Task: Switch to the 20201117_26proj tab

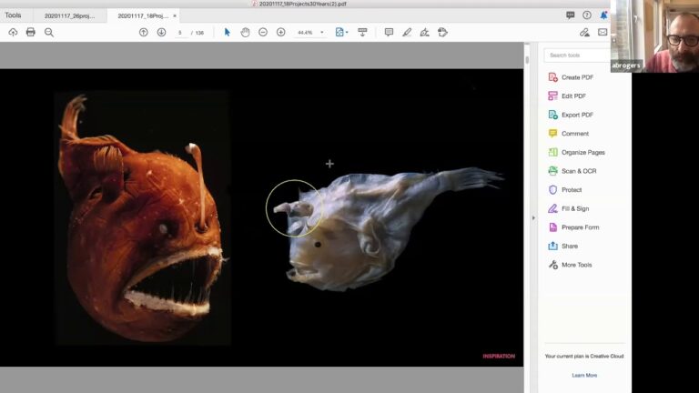Action: [69, 15]
